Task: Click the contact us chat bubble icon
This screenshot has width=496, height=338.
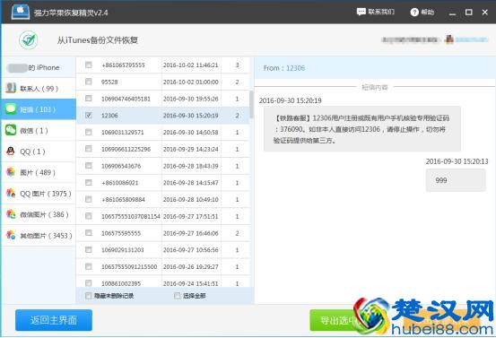Action: pos(361,12)
